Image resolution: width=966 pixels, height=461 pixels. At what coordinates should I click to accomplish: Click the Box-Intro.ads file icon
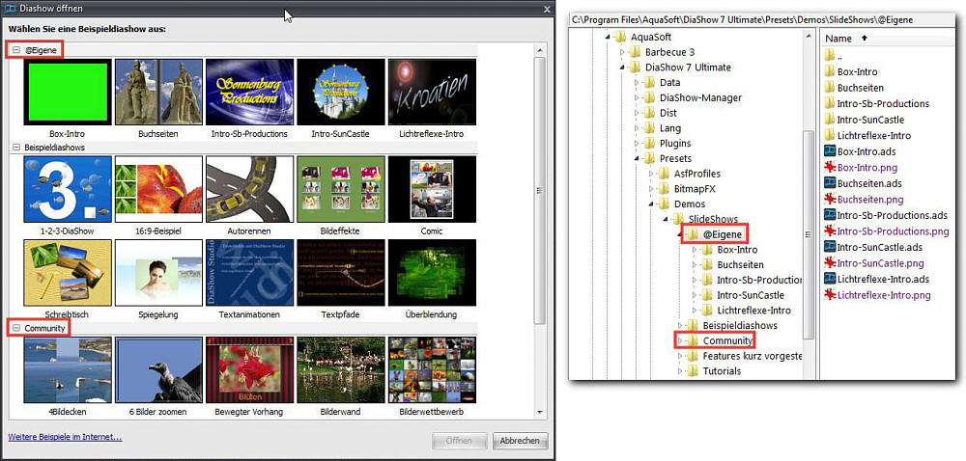(829, 151)
